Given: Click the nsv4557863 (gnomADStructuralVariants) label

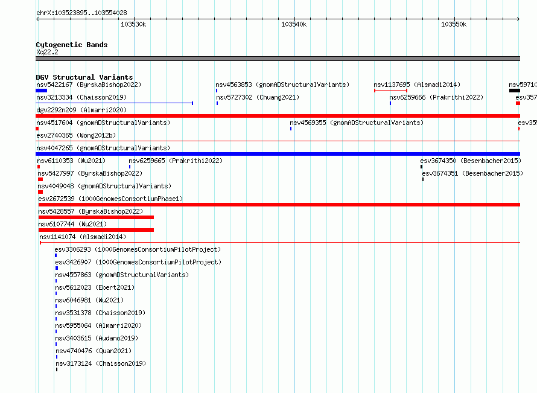Looking at the screenshot, I should click(x=122, y=275).
